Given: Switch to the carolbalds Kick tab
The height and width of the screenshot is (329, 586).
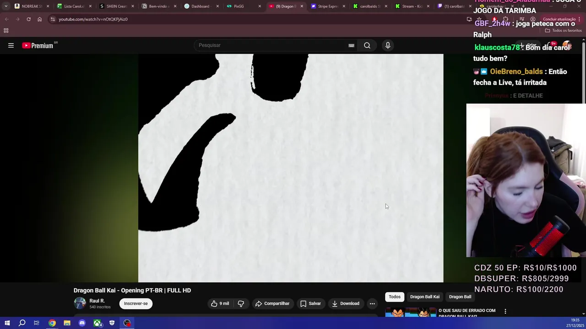Looking at the screenshot, I should (370, 6).
